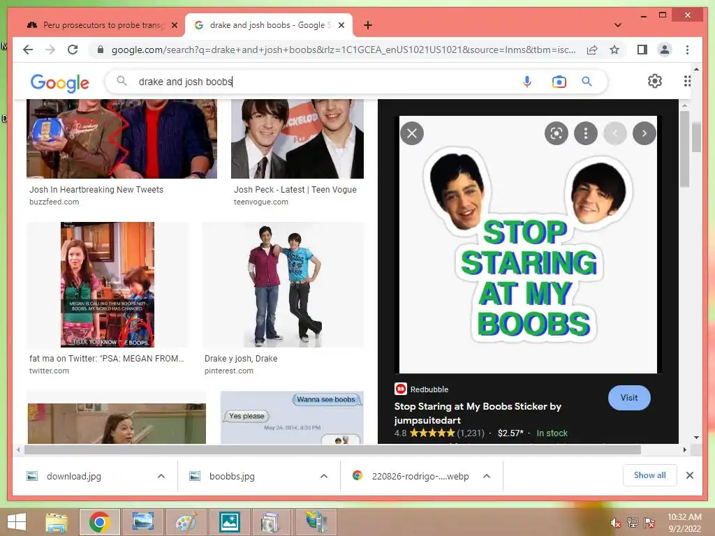Click the page horizontal scrollbar

[332, 450]
